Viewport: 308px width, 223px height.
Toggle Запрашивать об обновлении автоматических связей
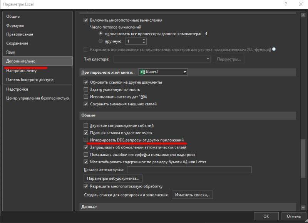[x=86, y=147]
